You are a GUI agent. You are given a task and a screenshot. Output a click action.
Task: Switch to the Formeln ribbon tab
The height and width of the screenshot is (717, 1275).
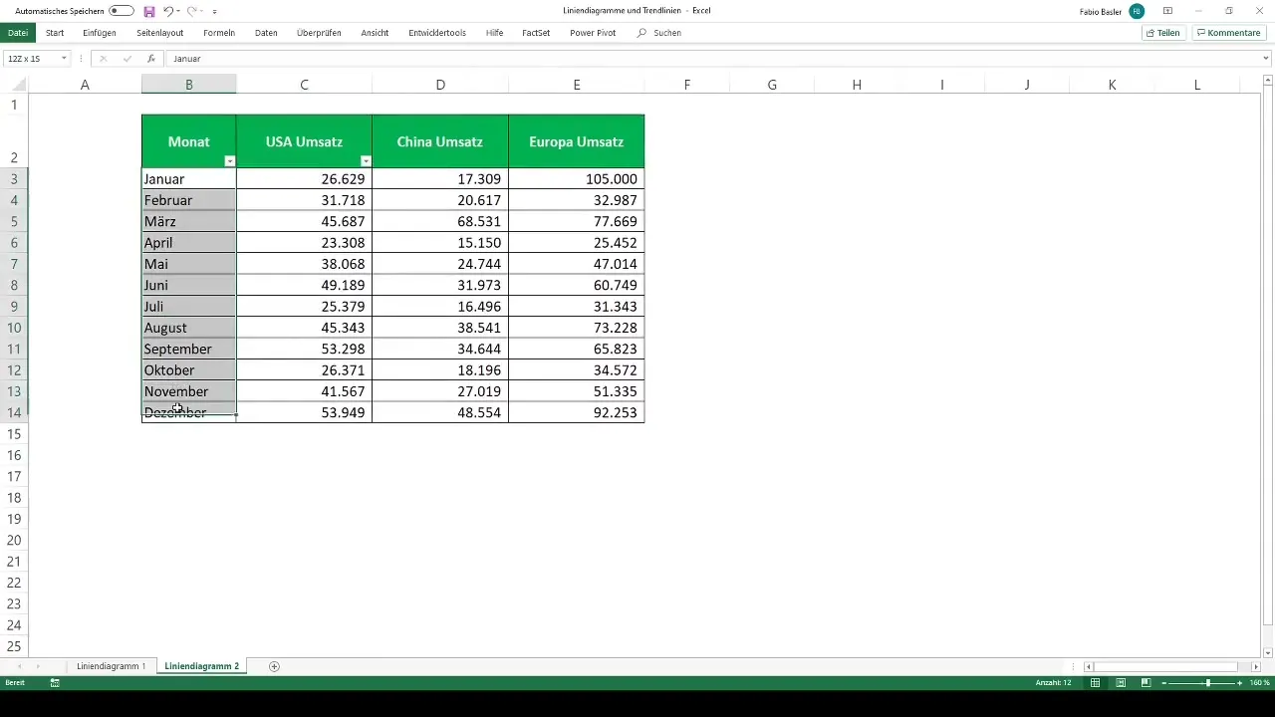219,33
